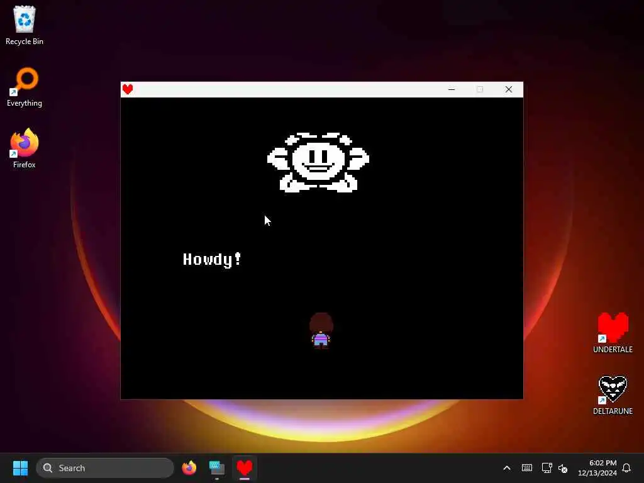The width and height of the screenshot is (644, 483).
Task: Open the monitor app icon in taskbar
Action: 216,468
